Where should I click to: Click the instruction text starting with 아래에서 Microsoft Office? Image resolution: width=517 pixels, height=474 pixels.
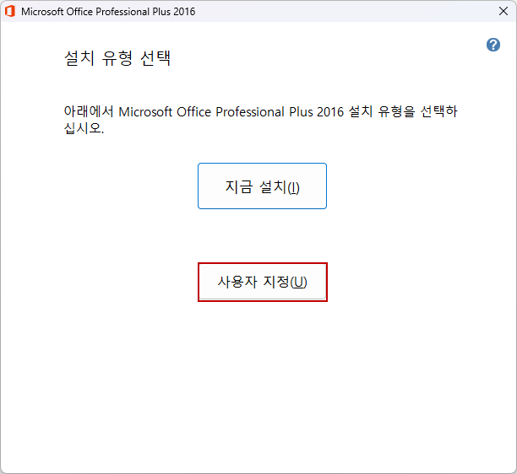point(260,120)
